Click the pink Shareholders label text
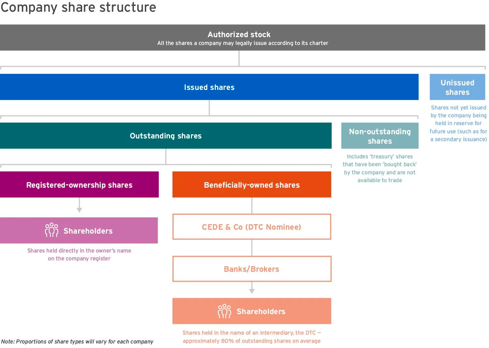Image resolution: width=489 pixels, height=348 pixels. point(88,231)
